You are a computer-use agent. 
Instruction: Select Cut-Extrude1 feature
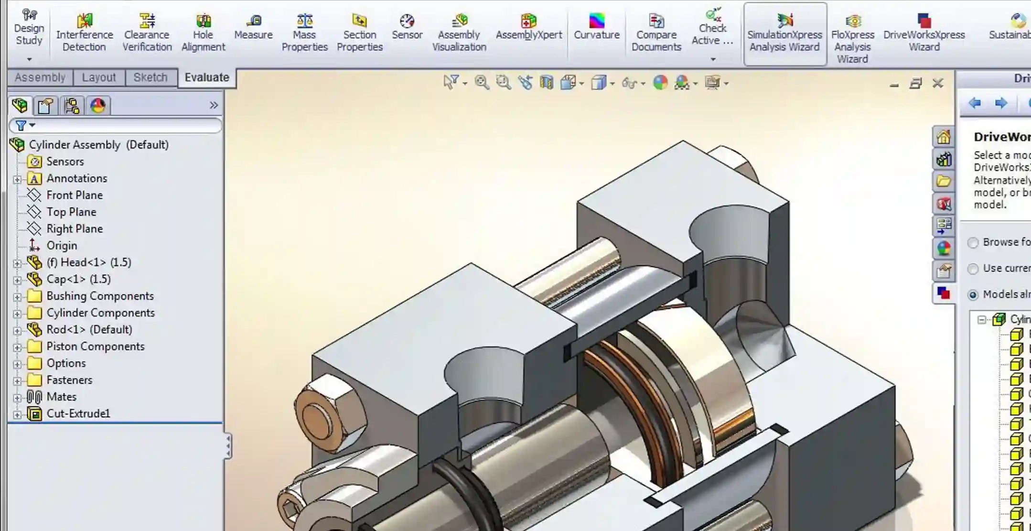(x=78, y=413)
